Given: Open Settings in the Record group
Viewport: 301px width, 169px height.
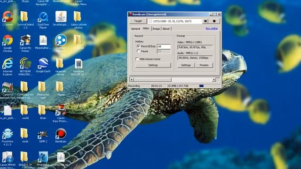Looking at the screenshot, I should pos(153,65).
